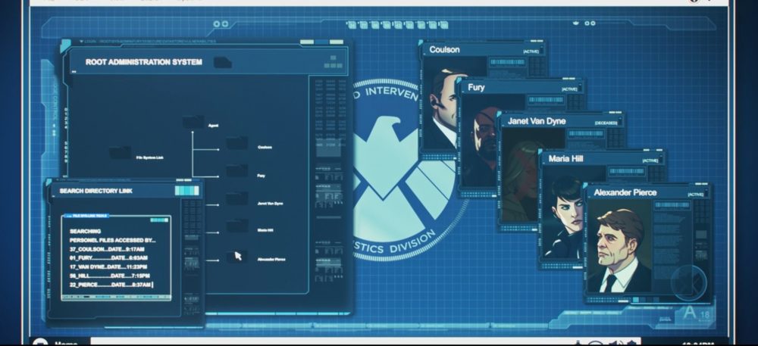Viewport: 758px width, 346px height.
Task: Select the 22_PIERCE 8:37AM log entry
Action: tap(111, 285)
